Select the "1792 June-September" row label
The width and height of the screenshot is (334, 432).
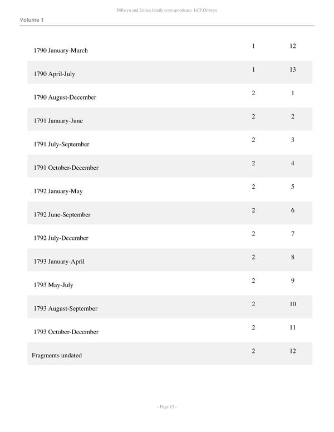(62, 215)
